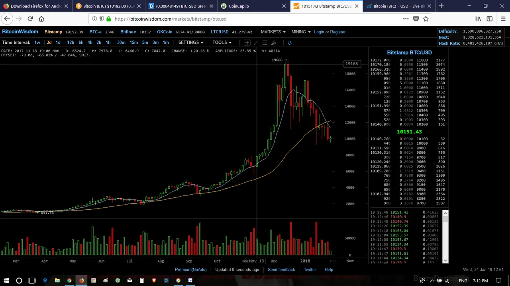Set time interval to 3d
The height and width of the screenshot is (286, 510).
click(49, 43)
